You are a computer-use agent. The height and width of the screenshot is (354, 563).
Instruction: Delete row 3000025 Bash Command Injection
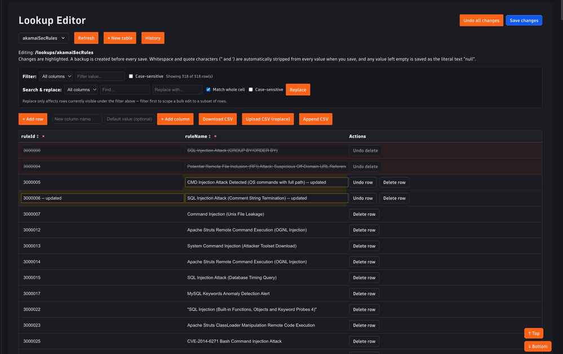[364, 342]
